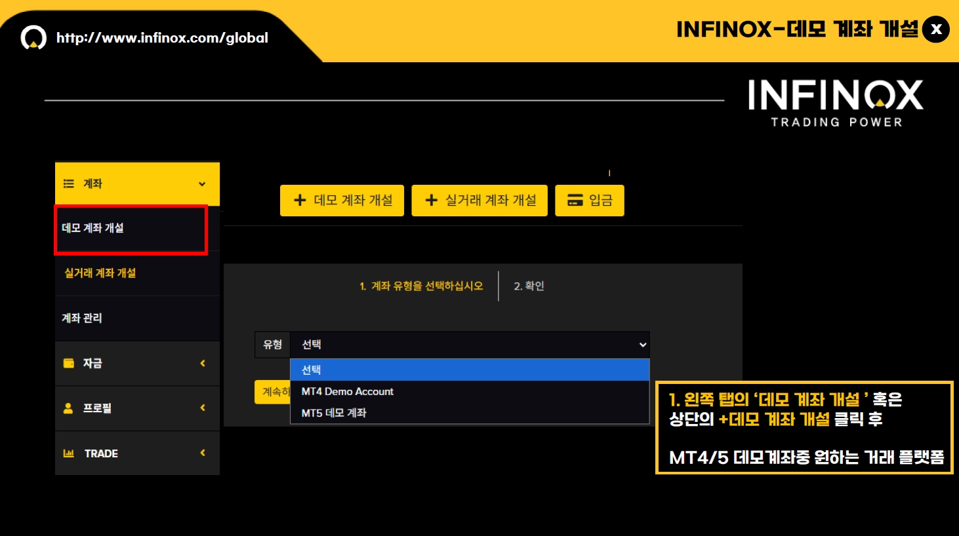Screen dimensions: 959x536
Task: Collapse the 계좌 section chevron
Action: coord(202,184)
